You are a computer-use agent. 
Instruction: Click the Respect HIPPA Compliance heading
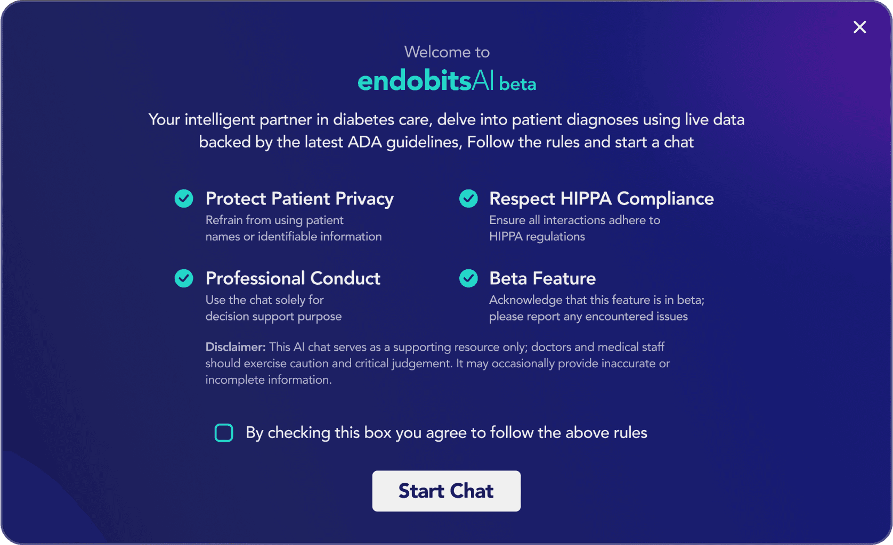pos(602,199)
